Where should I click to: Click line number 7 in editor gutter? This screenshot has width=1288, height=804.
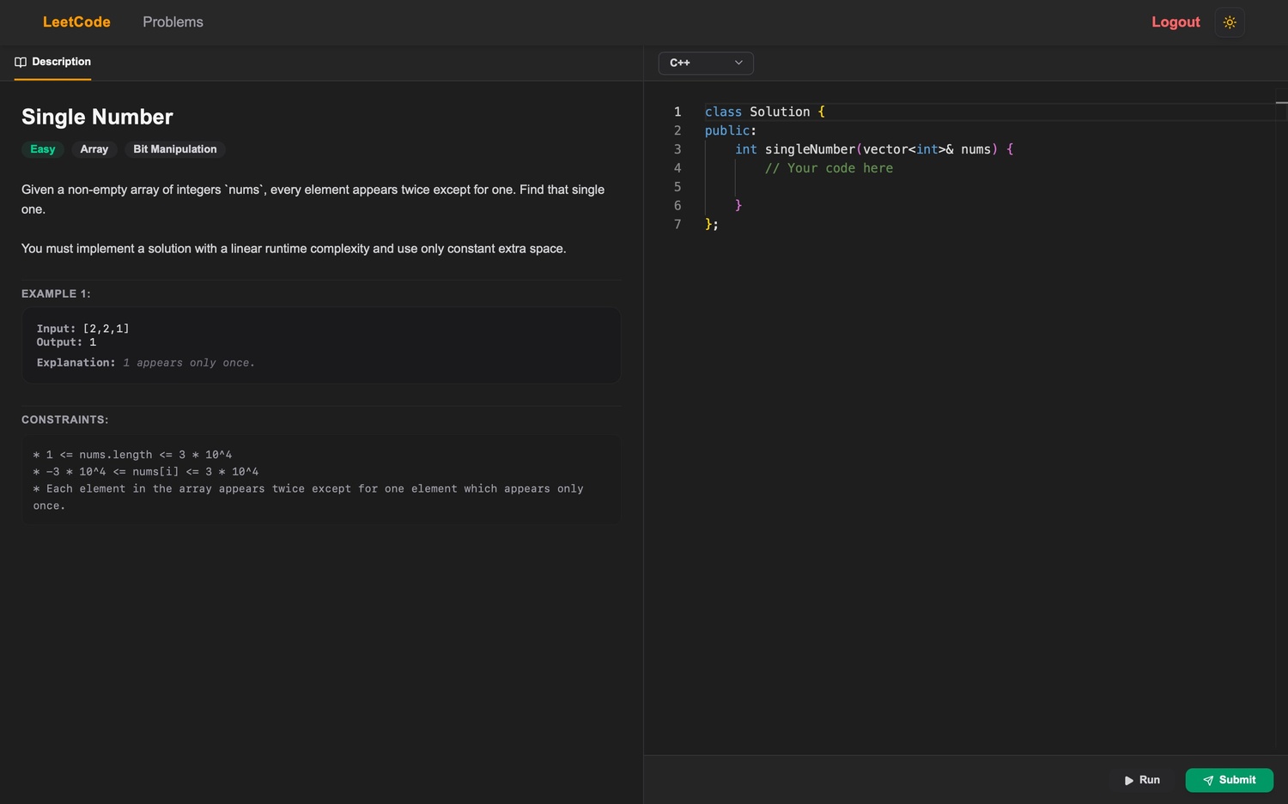tap(677, 224)
